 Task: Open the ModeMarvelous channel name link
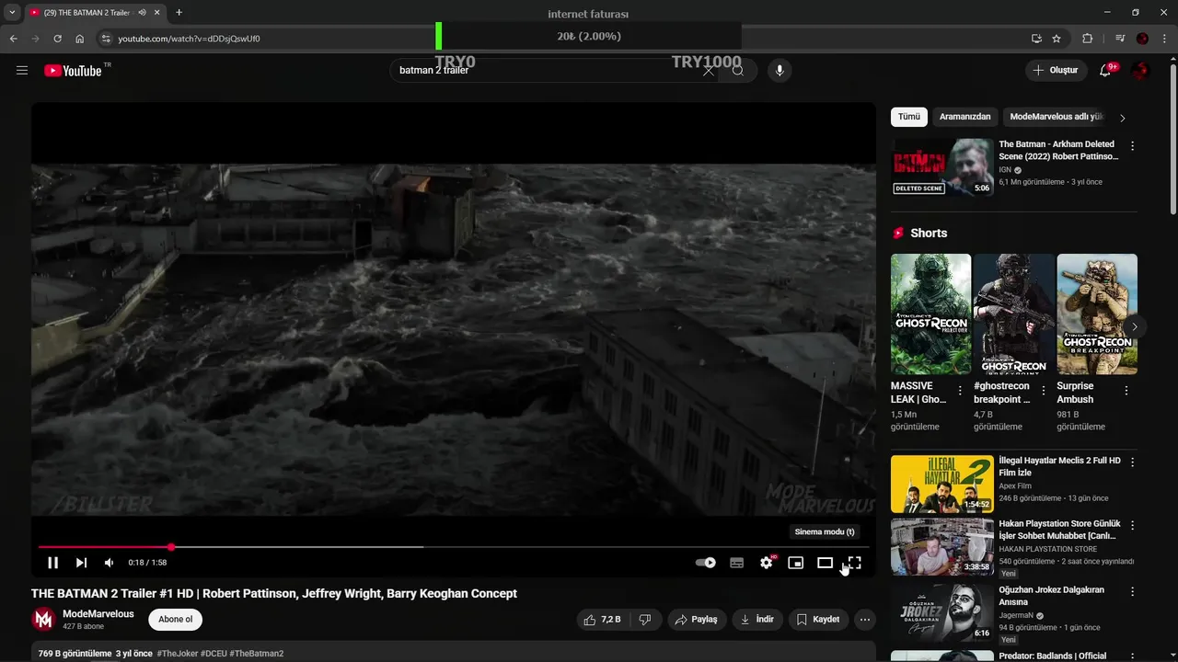click(98, 614)
